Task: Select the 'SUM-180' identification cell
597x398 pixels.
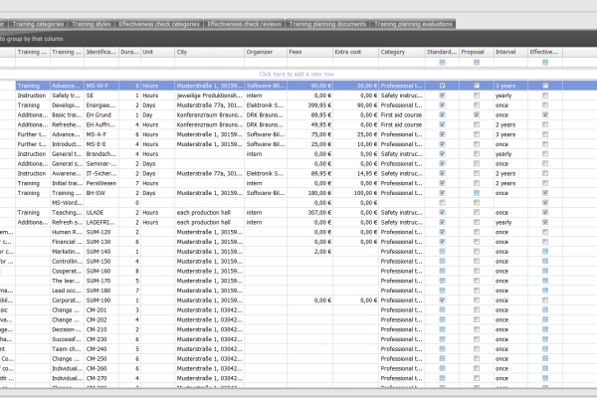Action: 101,291
